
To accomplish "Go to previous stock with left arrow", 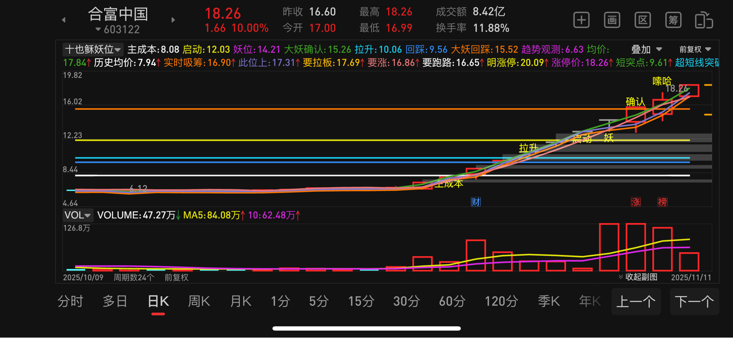I will coord(64,20).
